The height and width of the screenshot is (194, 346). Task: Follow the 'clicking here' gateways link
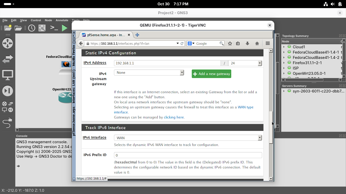pyautogui.click(x=174, y=117)
